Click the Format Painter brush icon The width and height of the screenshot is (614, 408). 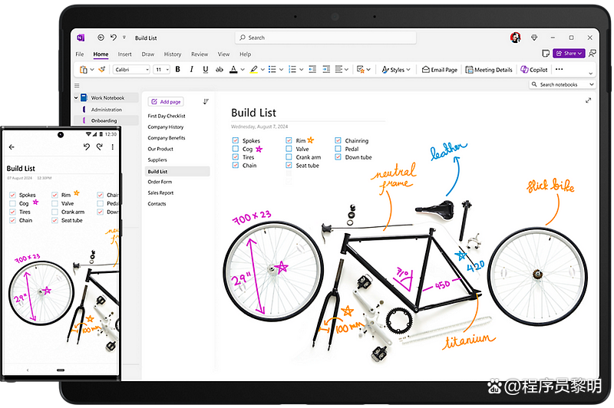point(102,70)
